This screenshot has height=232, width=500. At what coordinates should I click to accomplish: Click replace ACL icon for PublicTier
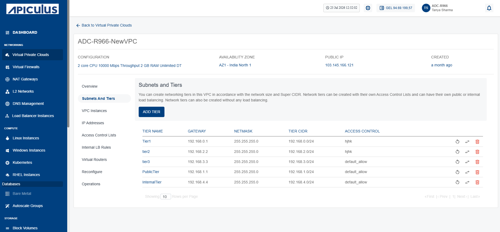pos(467,172)
